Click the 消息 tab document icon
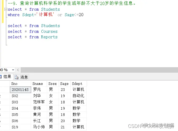 16,77
